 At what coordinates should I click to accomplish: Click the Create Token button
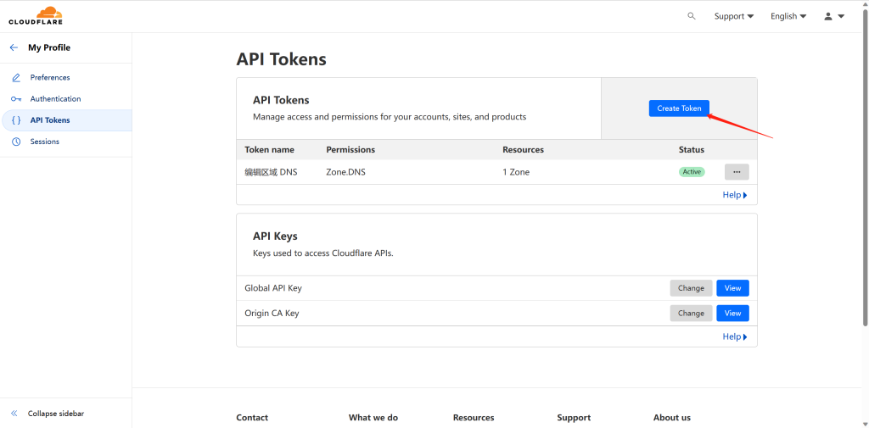pyautogui.click(x=679, y=108)
